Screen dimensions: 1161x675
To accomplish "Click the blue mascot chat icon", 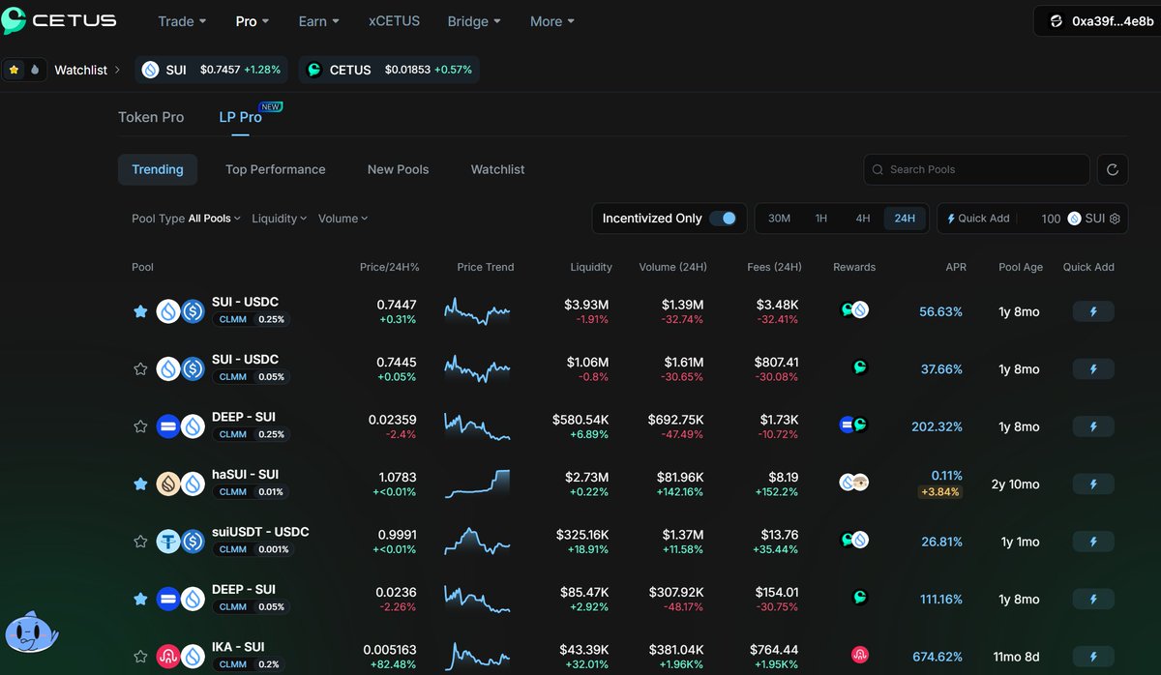I will coord(30,632).
